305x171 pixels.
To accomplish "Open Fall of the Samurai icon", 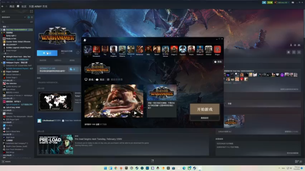I will 165,49.
